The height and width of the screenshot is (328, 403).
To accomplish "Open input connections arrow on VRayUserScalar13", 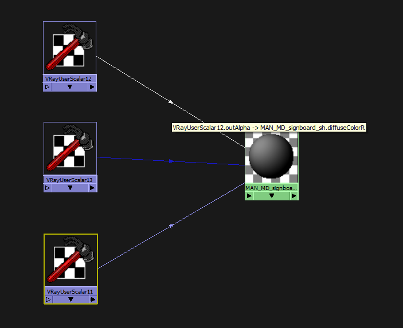I will [48, 188].
